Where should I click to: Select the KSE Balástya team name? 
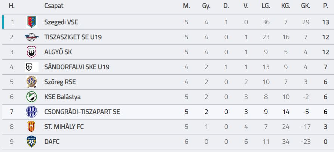pyautogui.click(x=62, y=97)
